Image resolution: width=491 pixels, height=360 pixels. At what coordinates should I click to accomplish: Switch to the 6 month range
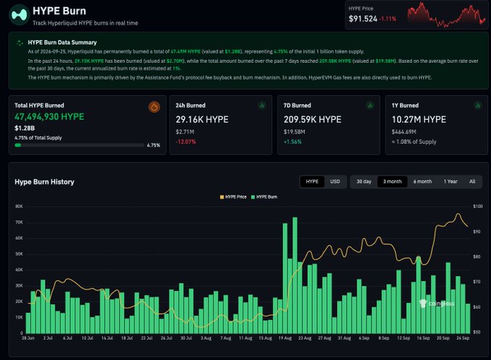coord(422,181)
